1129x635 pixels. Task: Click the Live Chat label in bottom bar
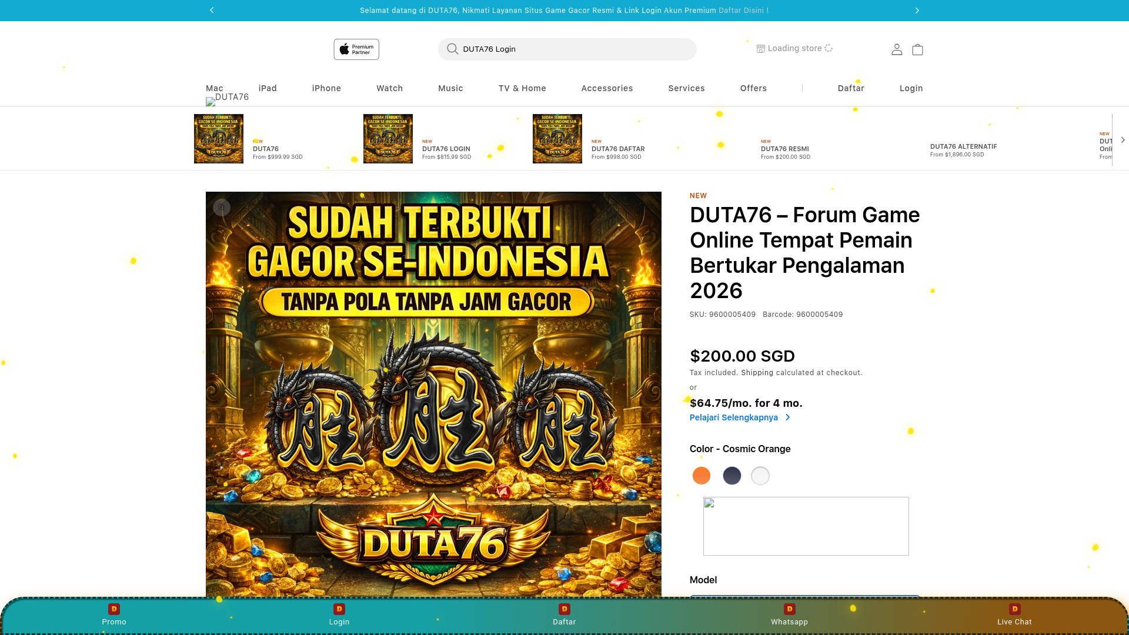pyautogui.click(x=1014, y=622)
